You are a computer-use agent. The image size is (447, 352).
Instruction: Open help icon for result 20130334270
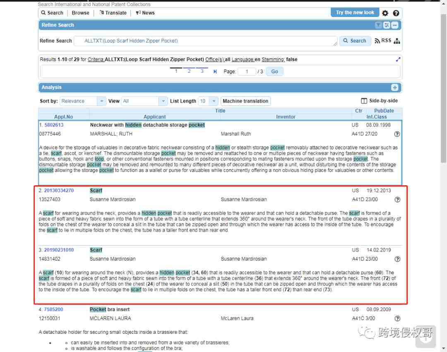coord(397,199)
